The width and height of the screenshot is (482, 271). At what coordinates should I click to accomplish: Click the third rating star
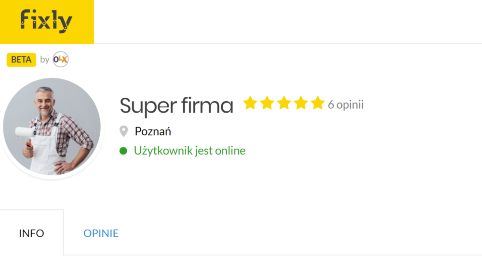point(284,103)
